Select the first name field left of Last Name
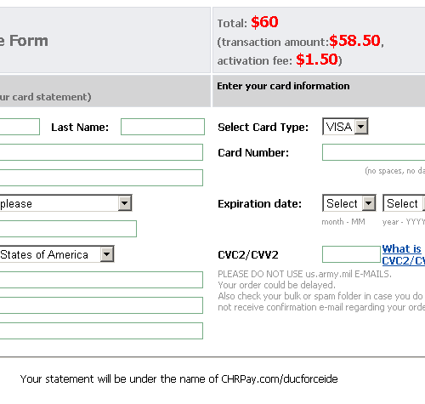425x404 pixels. pyautogui.click(x=20, y=127)
